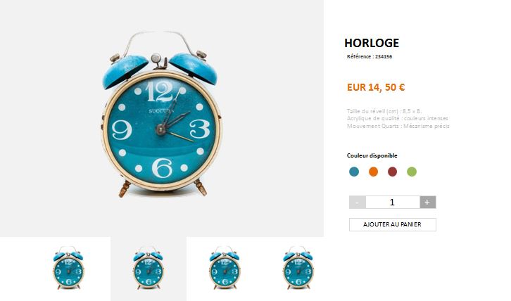Click the Taille du réveil description line

click(x=384, y=111)
